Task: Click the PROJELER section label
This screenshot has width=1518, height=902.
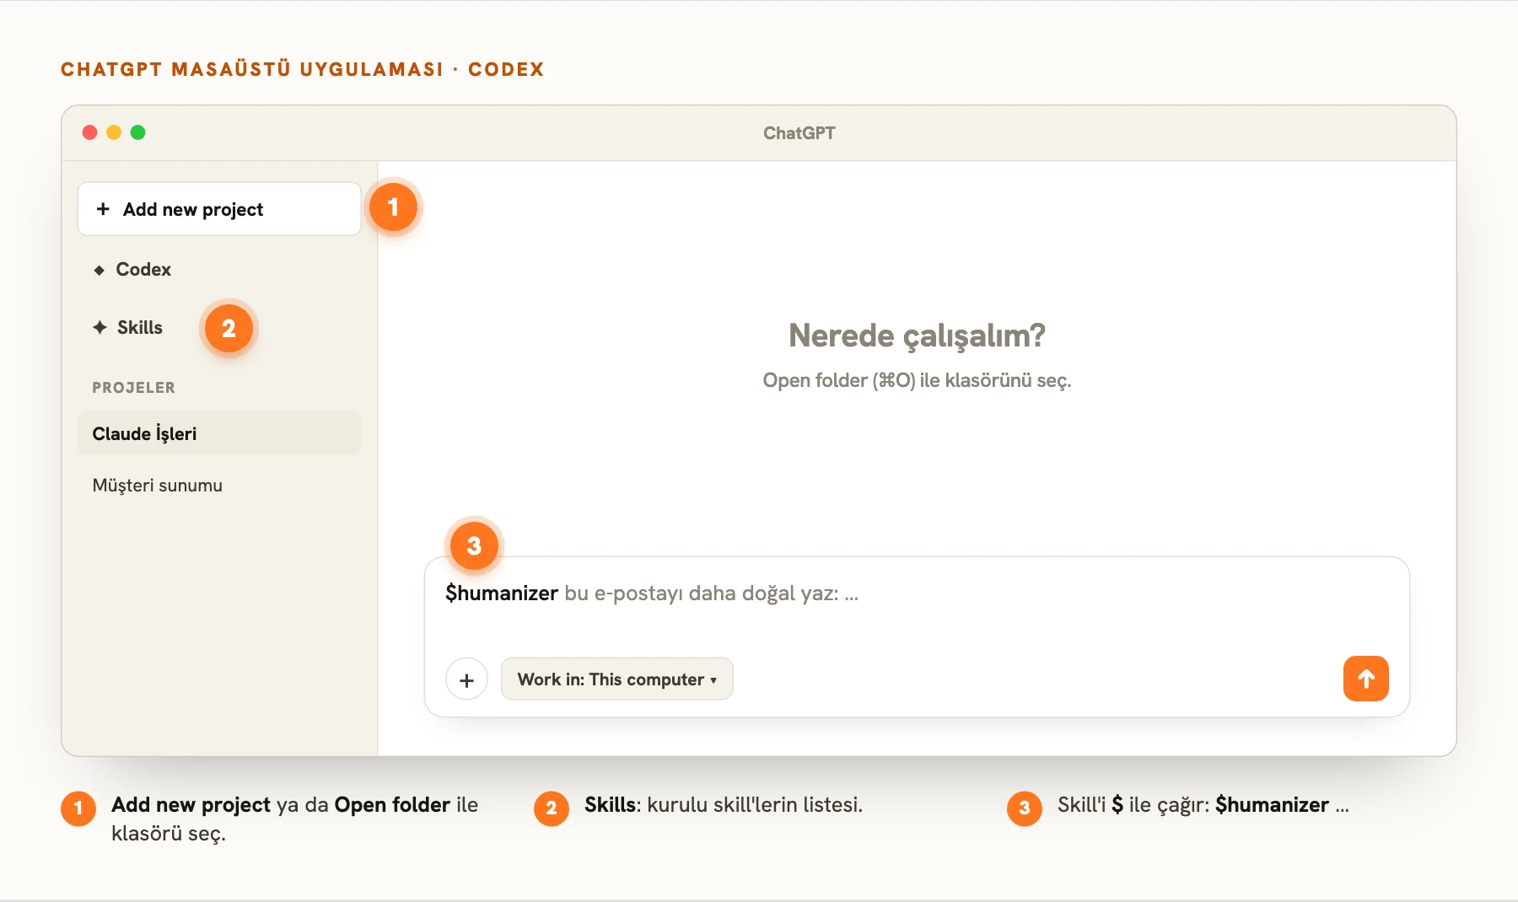Action: [134, 388]
